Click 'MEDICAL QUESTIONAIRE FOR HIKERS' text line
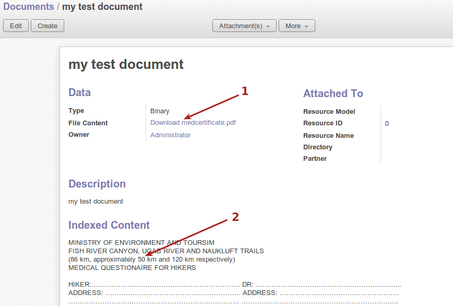453x306 pixels. point(132,268)
